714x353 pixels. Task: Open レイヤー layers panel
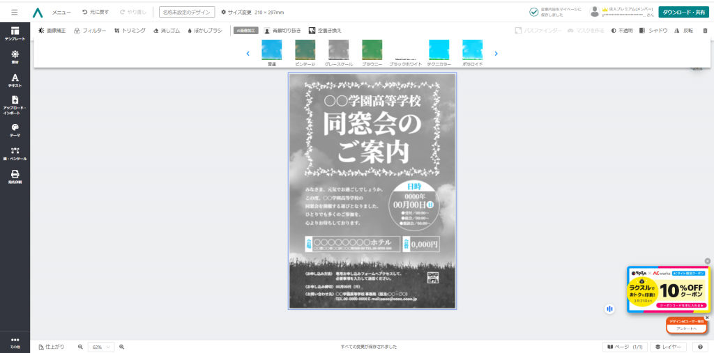pos(669,347)
